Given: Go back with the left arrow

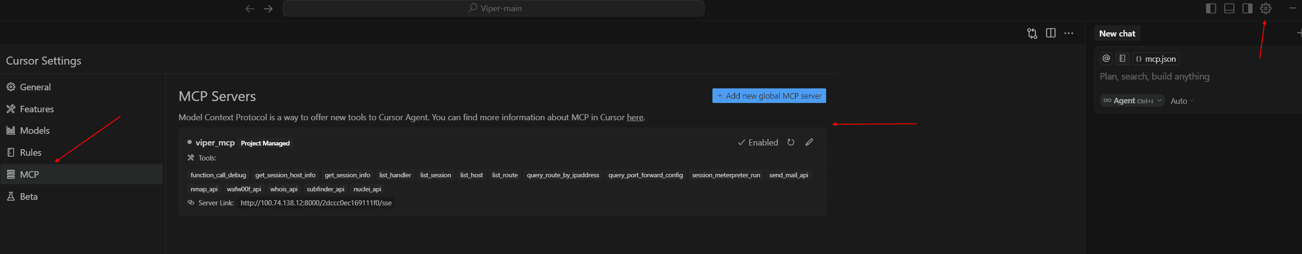Looking at the screenshot, I should (250, 8).
